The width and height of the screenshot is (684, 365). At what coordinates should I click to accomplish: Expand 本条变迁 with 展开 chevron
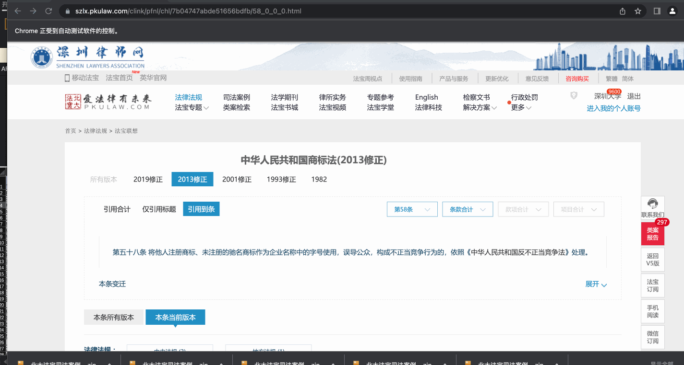596,284
